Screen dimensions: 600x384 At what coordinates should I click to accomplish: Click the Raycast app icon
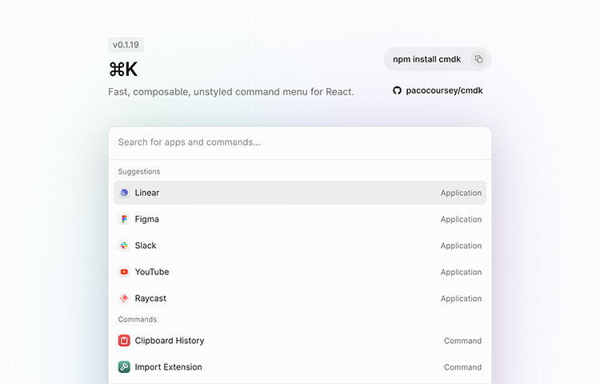[124, 298]
